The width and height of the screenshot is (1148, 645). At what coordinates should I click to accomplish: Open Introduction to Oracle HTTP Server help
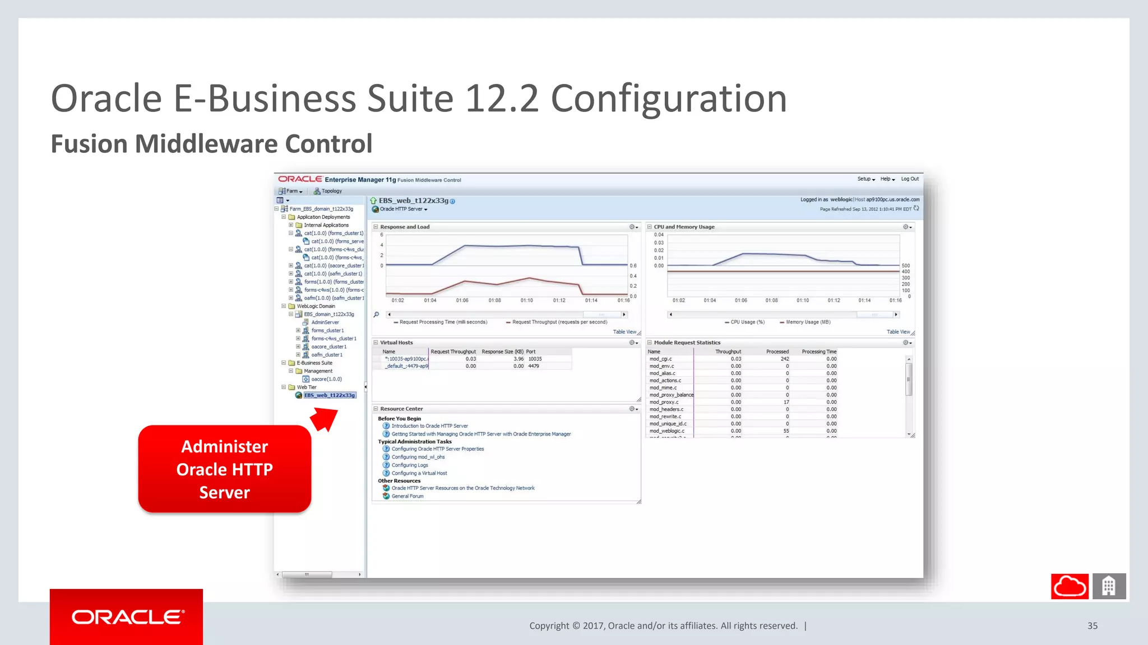429,426
